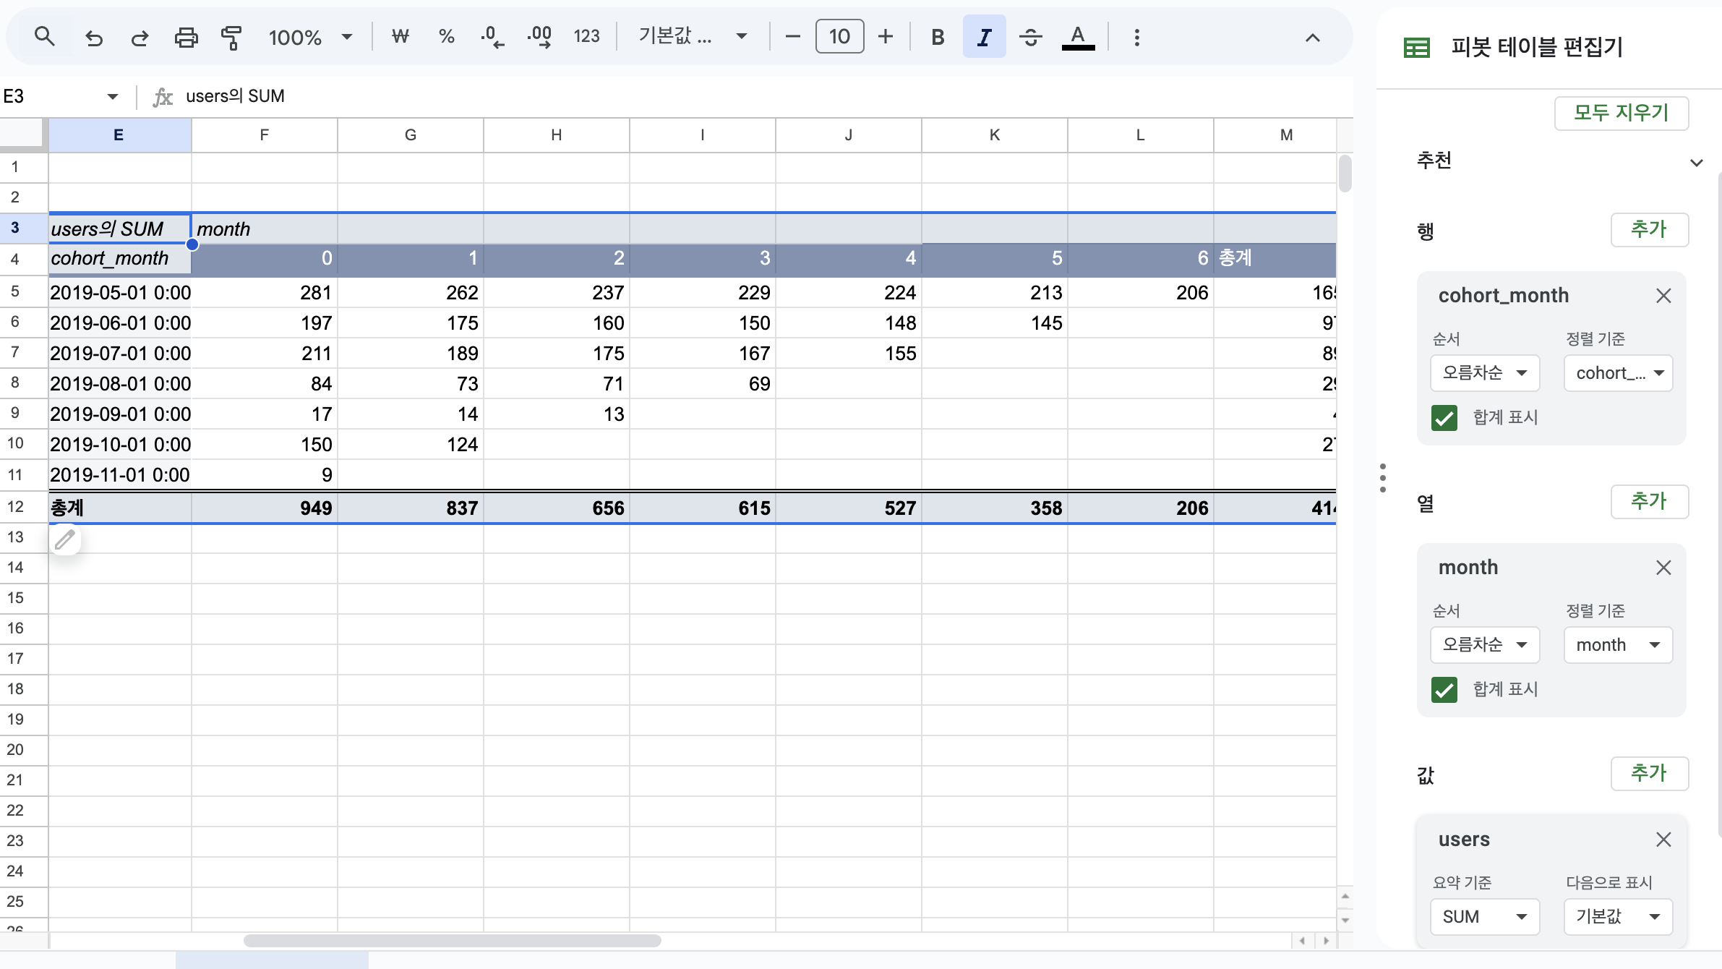The width and height of the screenshot is (1722, 969).
Task: Click the decrease decimal places icon
Action: pos(492,37)
